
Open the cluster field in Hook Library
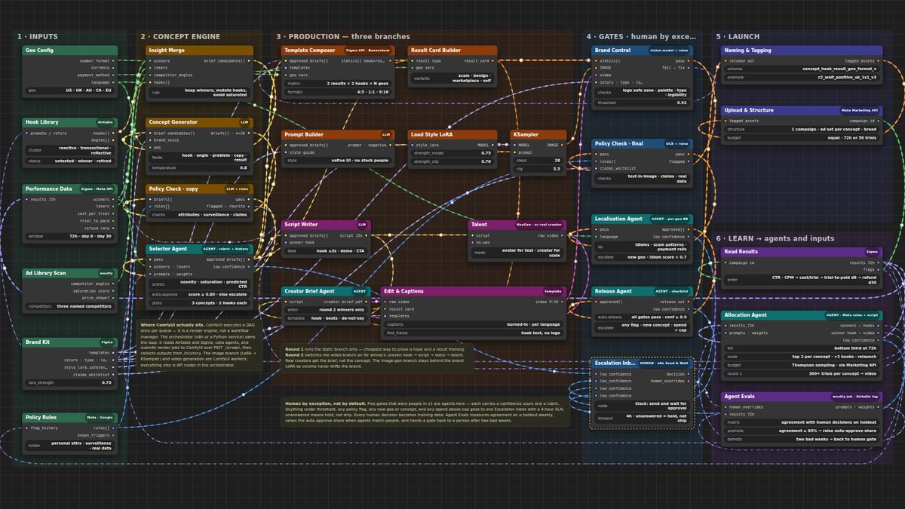click(x=70, y=150)
